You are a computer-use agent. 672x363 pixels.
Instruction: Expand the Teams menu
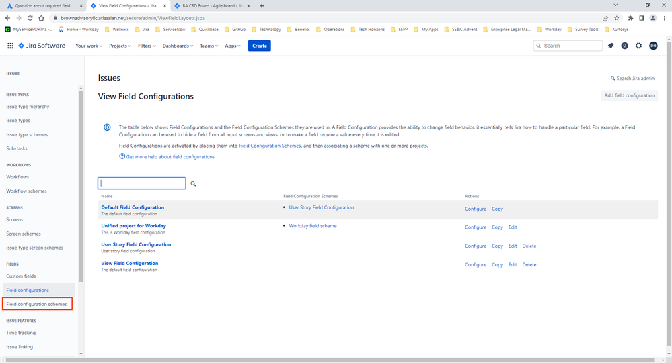pos(209,46)
